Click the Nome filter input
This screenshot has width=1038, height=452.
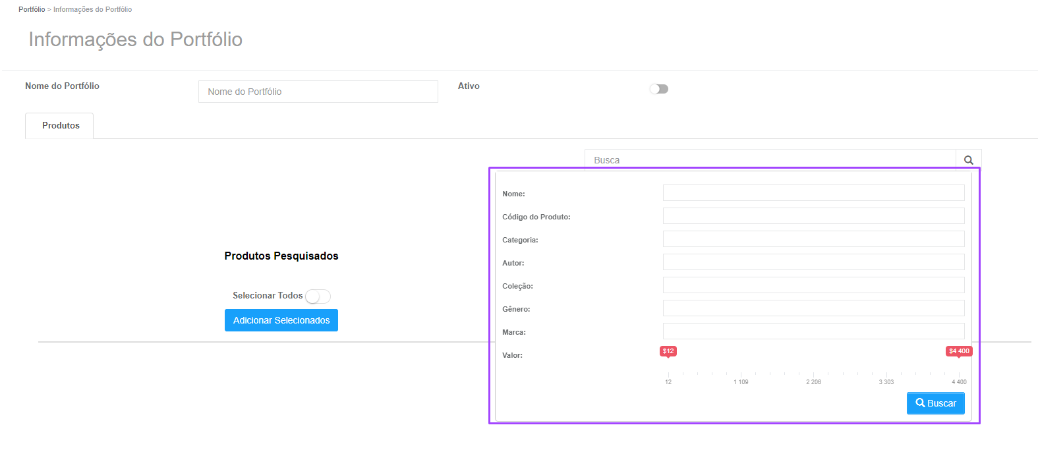point(813,192)
